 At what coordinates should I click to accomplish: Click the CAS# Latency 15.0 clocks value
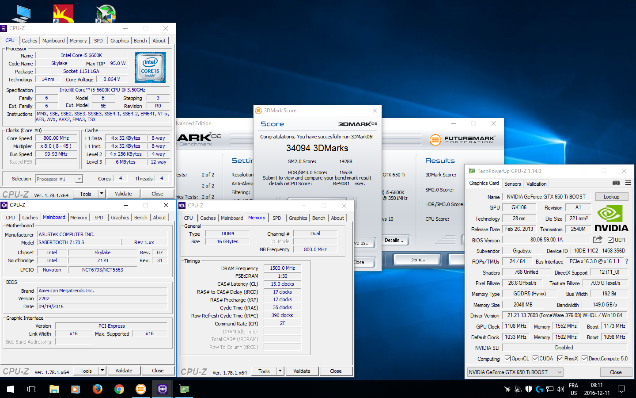point(282,284)
